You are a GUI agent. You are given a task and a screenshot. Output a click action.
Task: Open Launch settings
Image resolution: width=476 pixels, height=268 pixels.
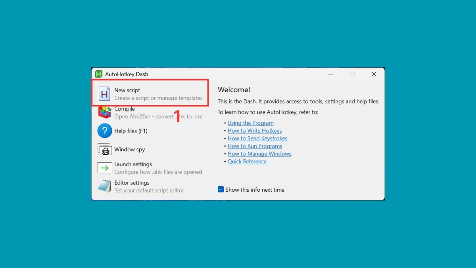click(x=150, y=168)
